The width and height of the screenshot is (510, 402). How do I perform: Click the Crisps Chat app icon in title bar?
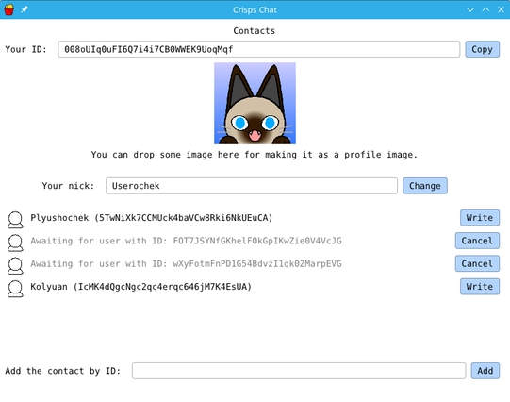point(9,9)
